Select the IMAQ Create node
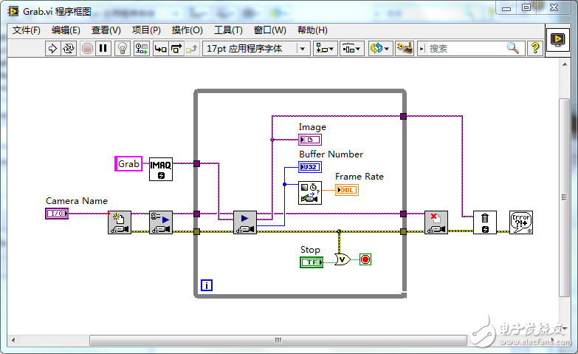The image size is (578, 354). click(x=161, y=169)
